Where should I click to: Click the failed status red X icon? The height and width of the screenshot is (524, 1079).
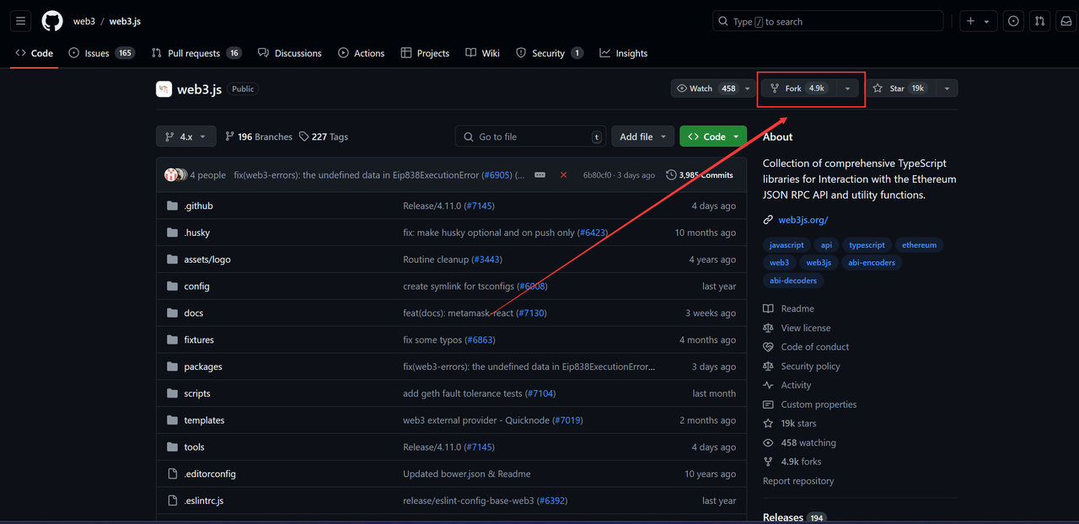click(x=563, y=175)
